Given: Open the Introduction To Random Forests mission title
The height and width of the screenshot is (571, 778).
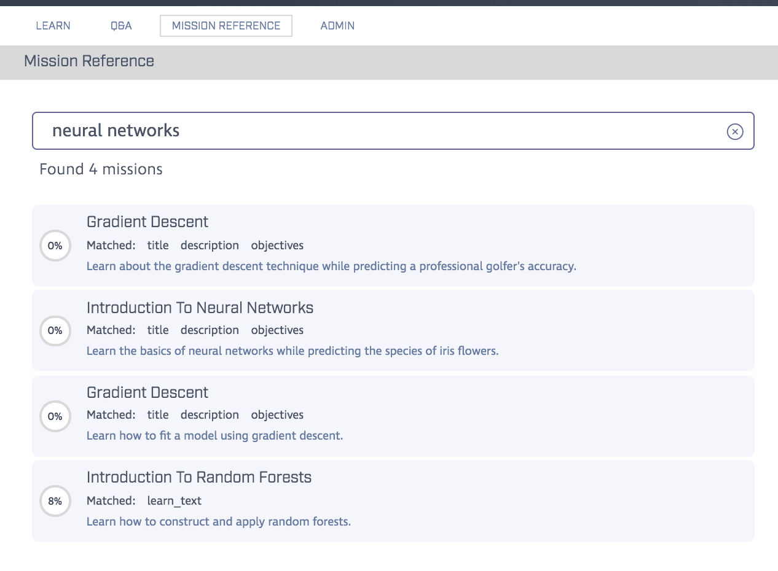Looking at the screenshot, I should pyautogui.click(x=198, y=477).
